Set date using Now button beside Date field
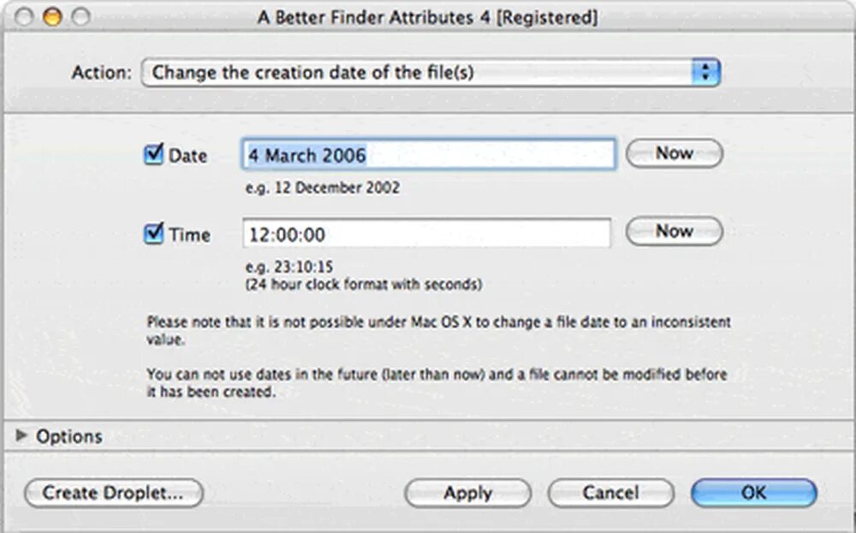 pyautogui.click(x=675, y=153)
